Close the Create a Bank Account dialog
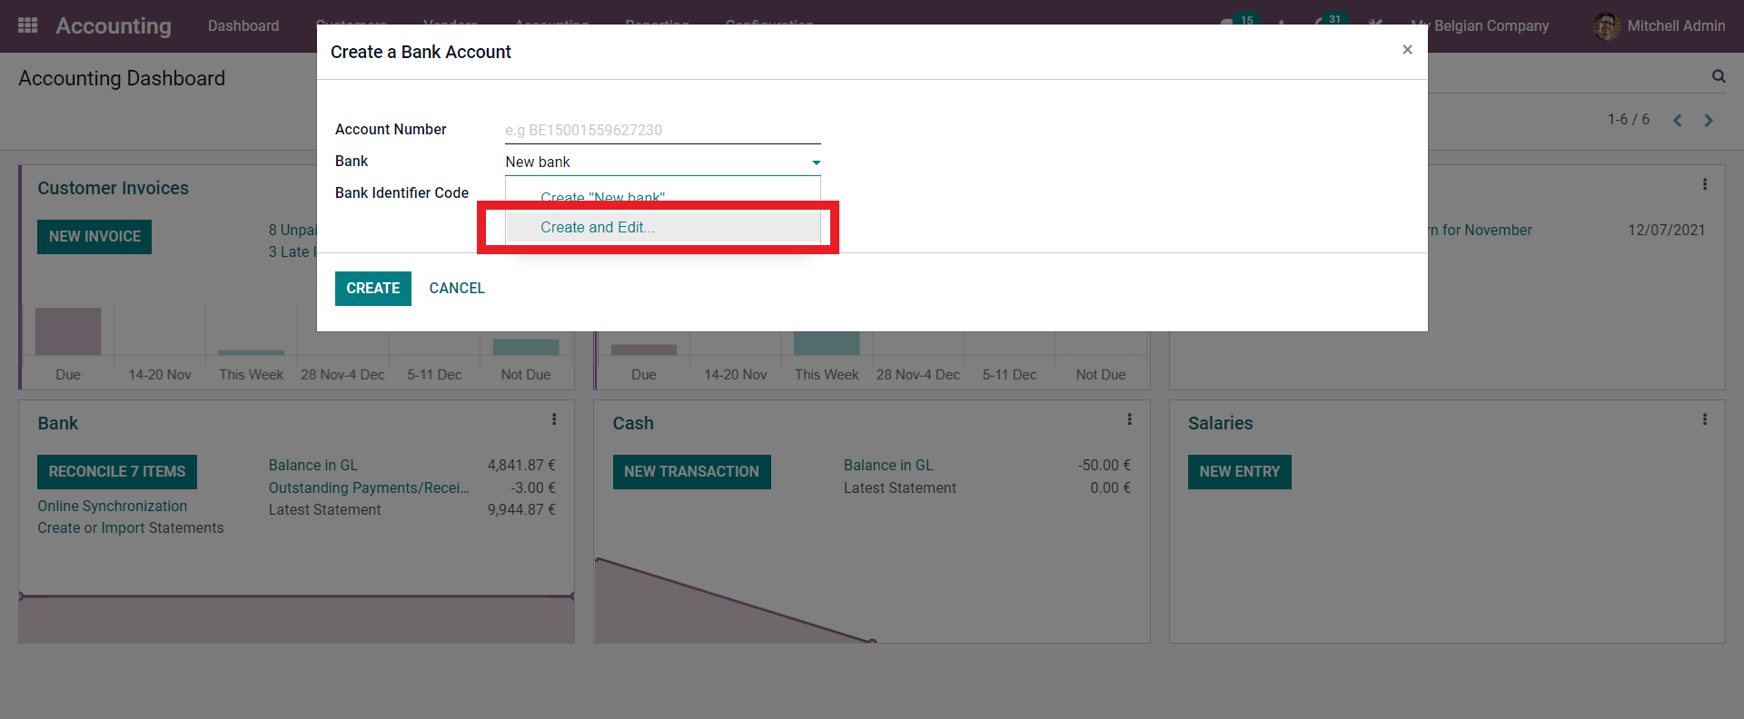The width and height of the screenshot is (1744, 719). [x=1407, y=50]
